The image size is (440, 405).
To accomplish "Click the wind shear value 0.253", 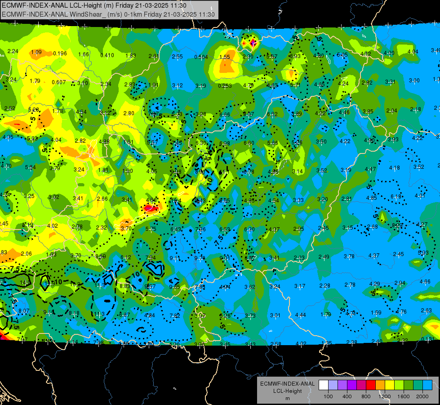I will point(225,85).
